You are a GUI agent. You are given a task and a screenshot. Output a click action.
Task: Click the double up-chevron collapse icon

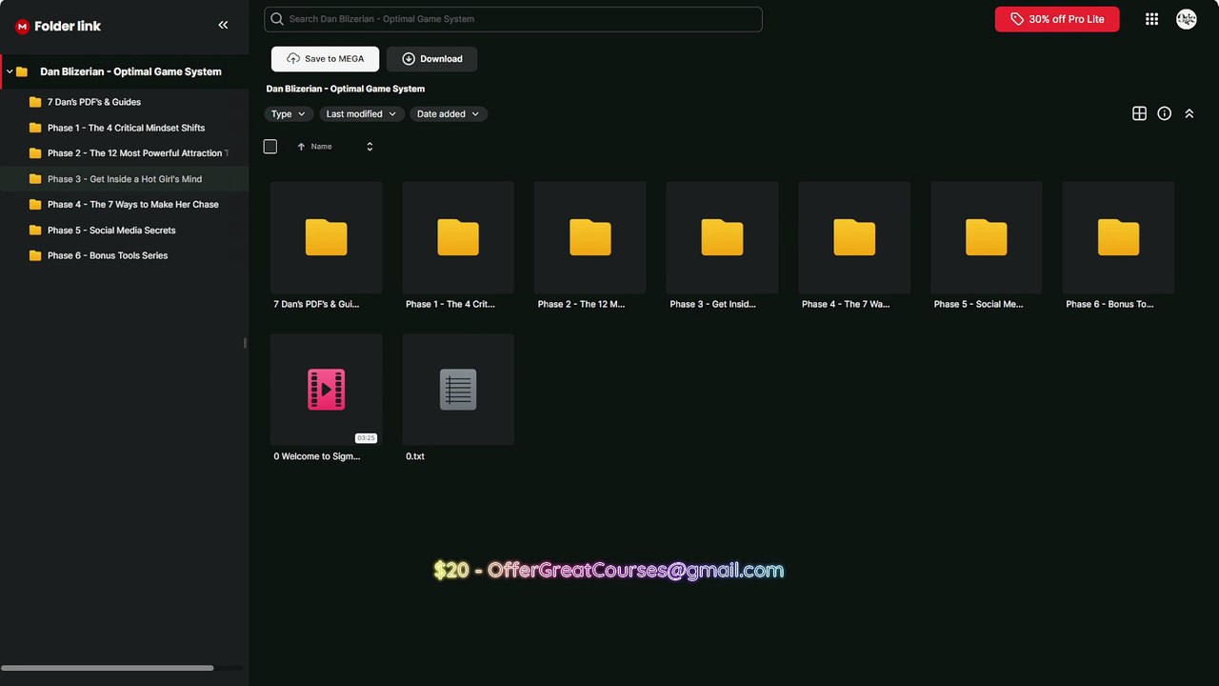[1189, 113]
